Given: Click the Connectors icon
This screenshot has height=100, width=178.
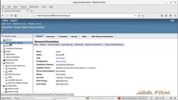Looking at the screenshot, I should [x=6, y=69].
